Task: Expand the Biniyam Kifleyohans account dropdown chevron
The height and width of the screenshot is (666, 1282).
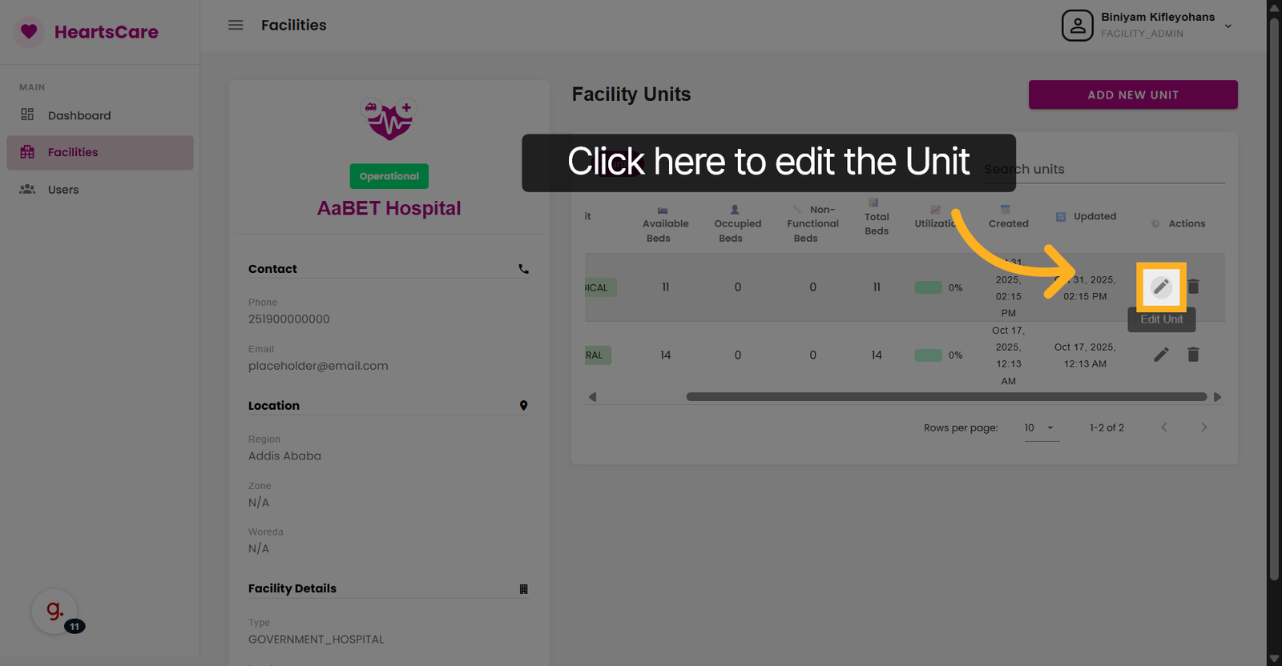Action: [1228, 26]
